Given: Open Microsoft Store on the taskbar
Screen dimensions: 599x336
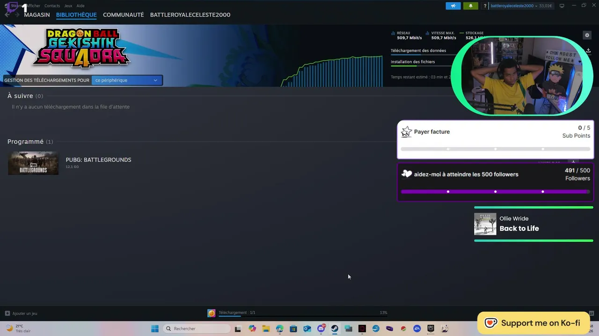Looking at the screenshot, I should coord(293,329).
